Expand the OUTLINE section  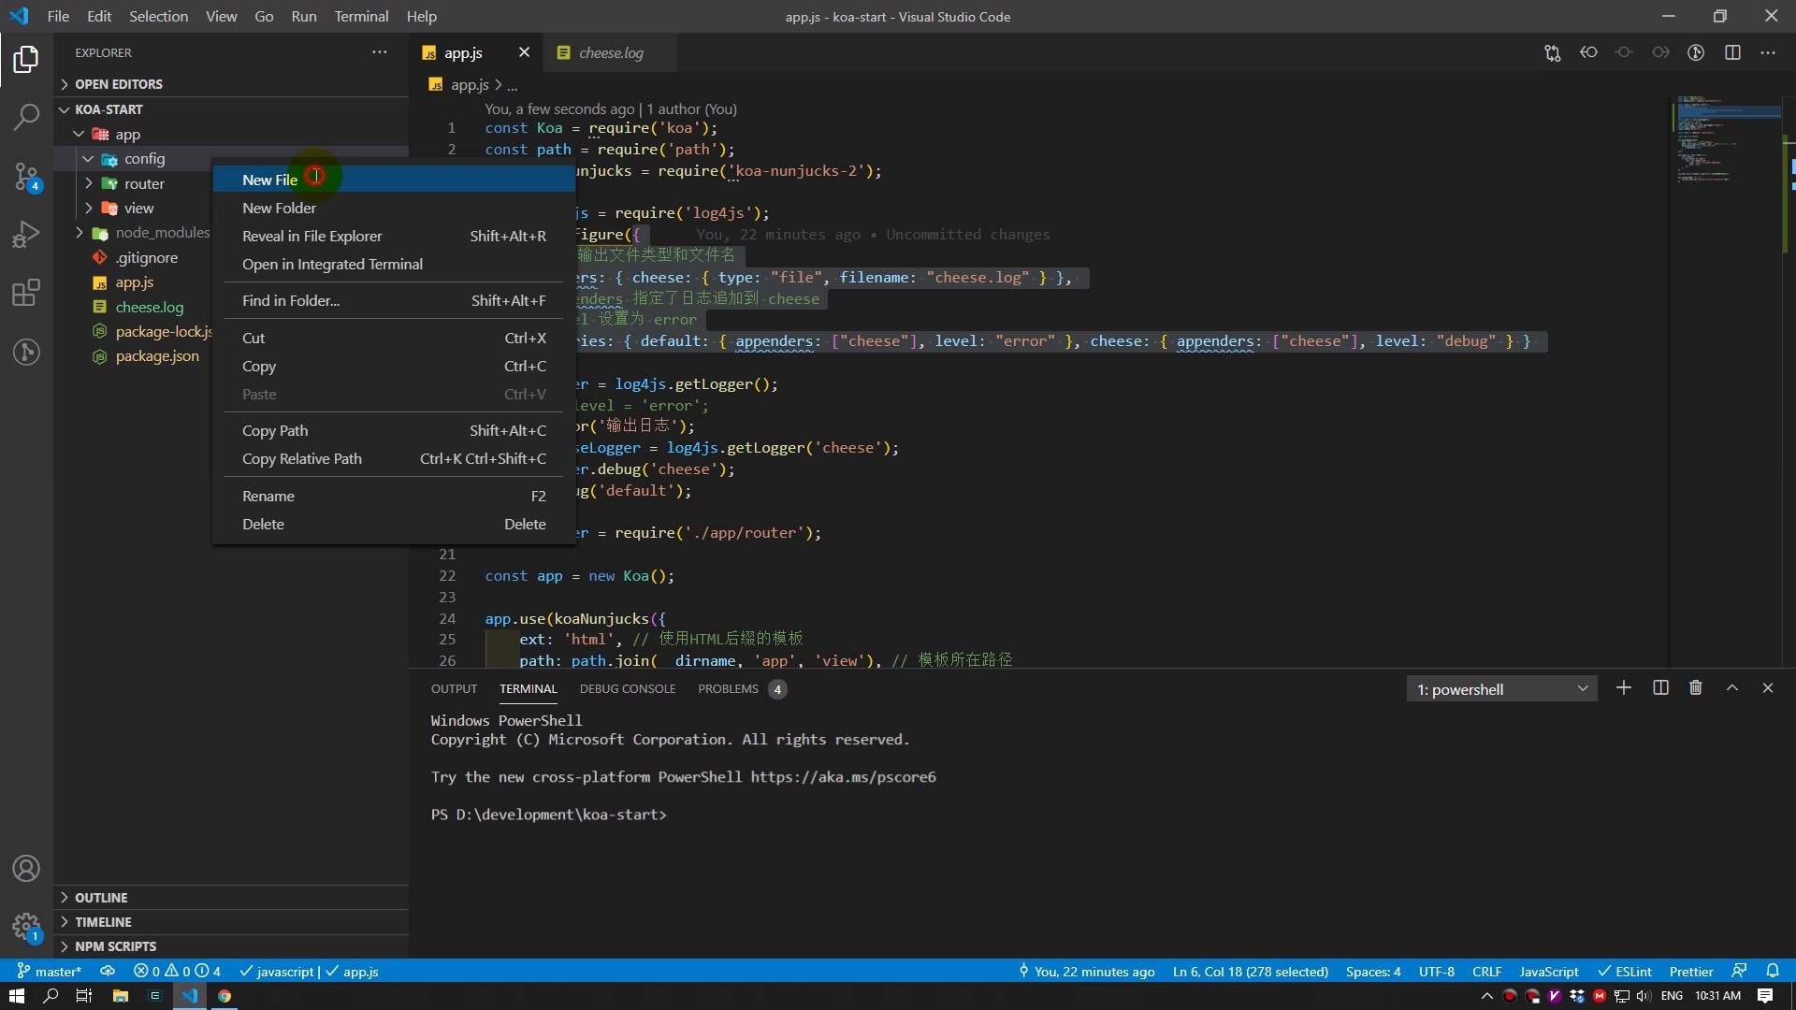point(101,898)
